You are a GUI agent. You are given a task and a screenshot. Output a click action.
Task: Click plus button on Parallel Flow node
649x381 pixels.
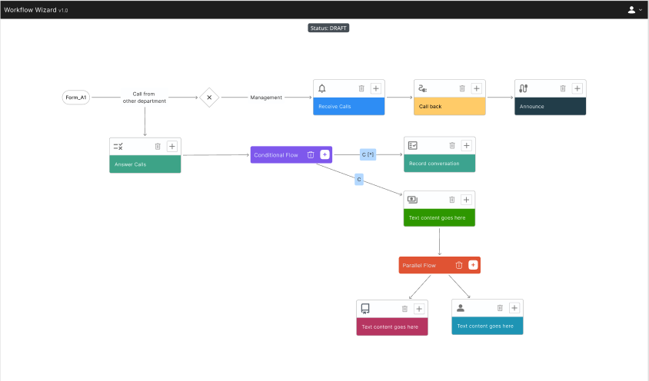coord(473,265)
